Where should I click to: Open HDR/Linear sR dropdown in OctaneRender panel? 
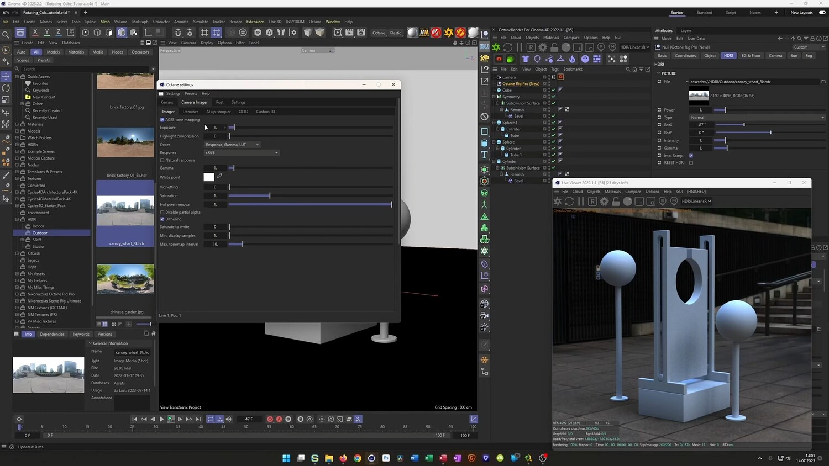coord(634,47)
